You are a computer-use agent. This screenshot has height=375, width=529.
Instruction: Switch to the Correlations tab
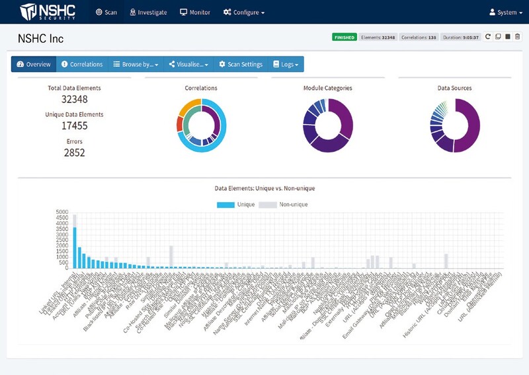click(x=82, y=64)
